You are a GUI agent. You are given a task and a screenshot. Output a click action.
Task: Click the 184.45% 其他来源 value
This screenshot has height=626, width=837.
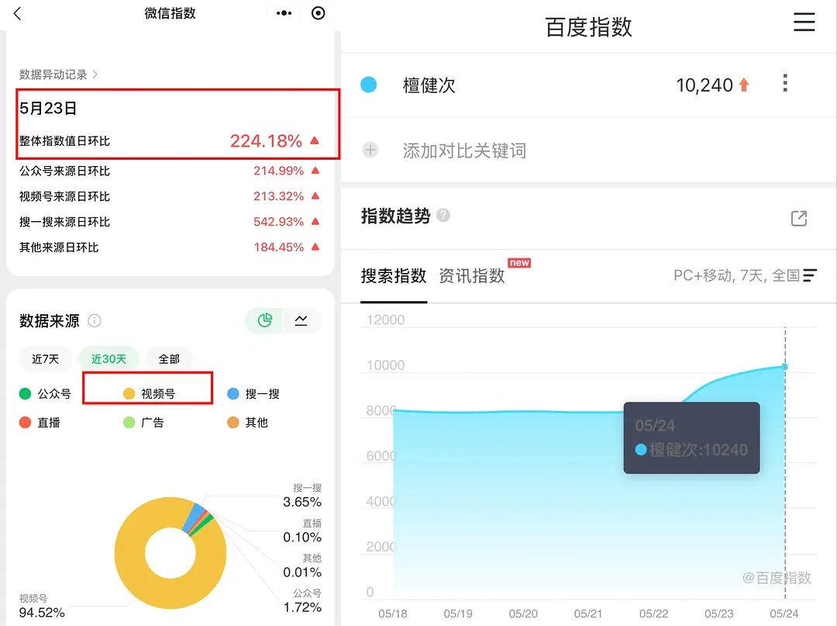pyautogui.click(x=279, y=247)
